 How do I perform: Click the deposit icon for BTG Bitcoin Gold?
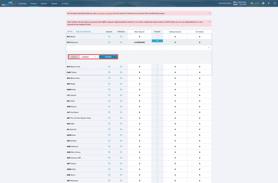click(109, 78)
